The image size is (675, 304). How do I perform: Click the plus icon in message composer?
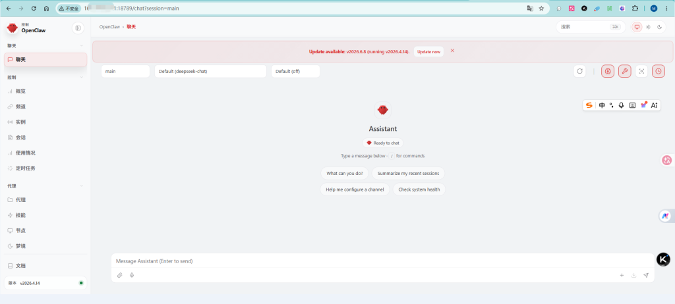(622, 275)
